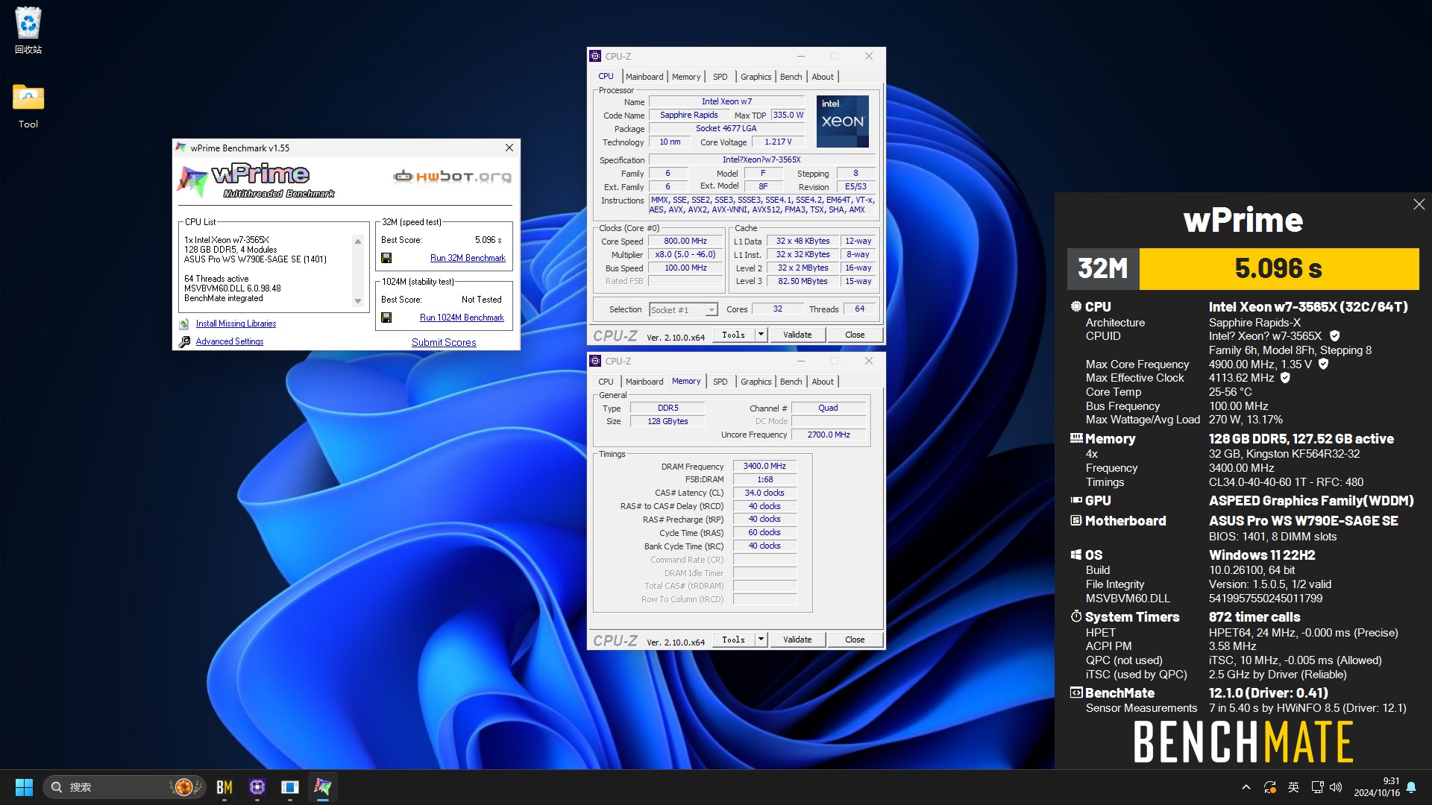Image resolution: width=1432 pixels, height=805 pixels.
Task: Open the blue window app taskbar icon
Action: click(x=290, y=787)
